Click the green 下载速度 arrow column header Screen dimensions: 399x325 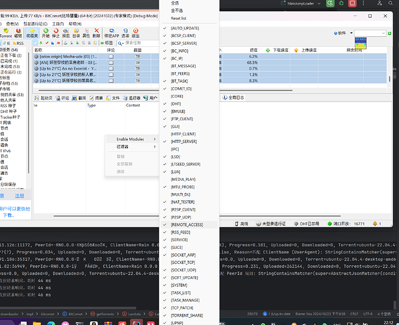click(x=277, y=50)
